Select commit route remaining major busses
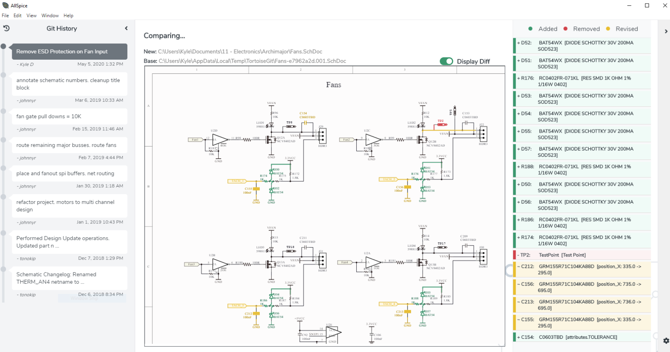This screenshot has width=670, height=352. tap(70, 145)
